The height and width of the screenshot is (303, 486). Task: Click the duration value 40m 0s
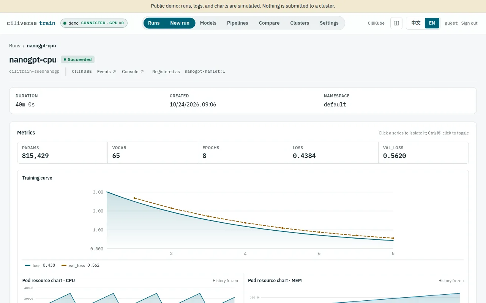point(25,105)
